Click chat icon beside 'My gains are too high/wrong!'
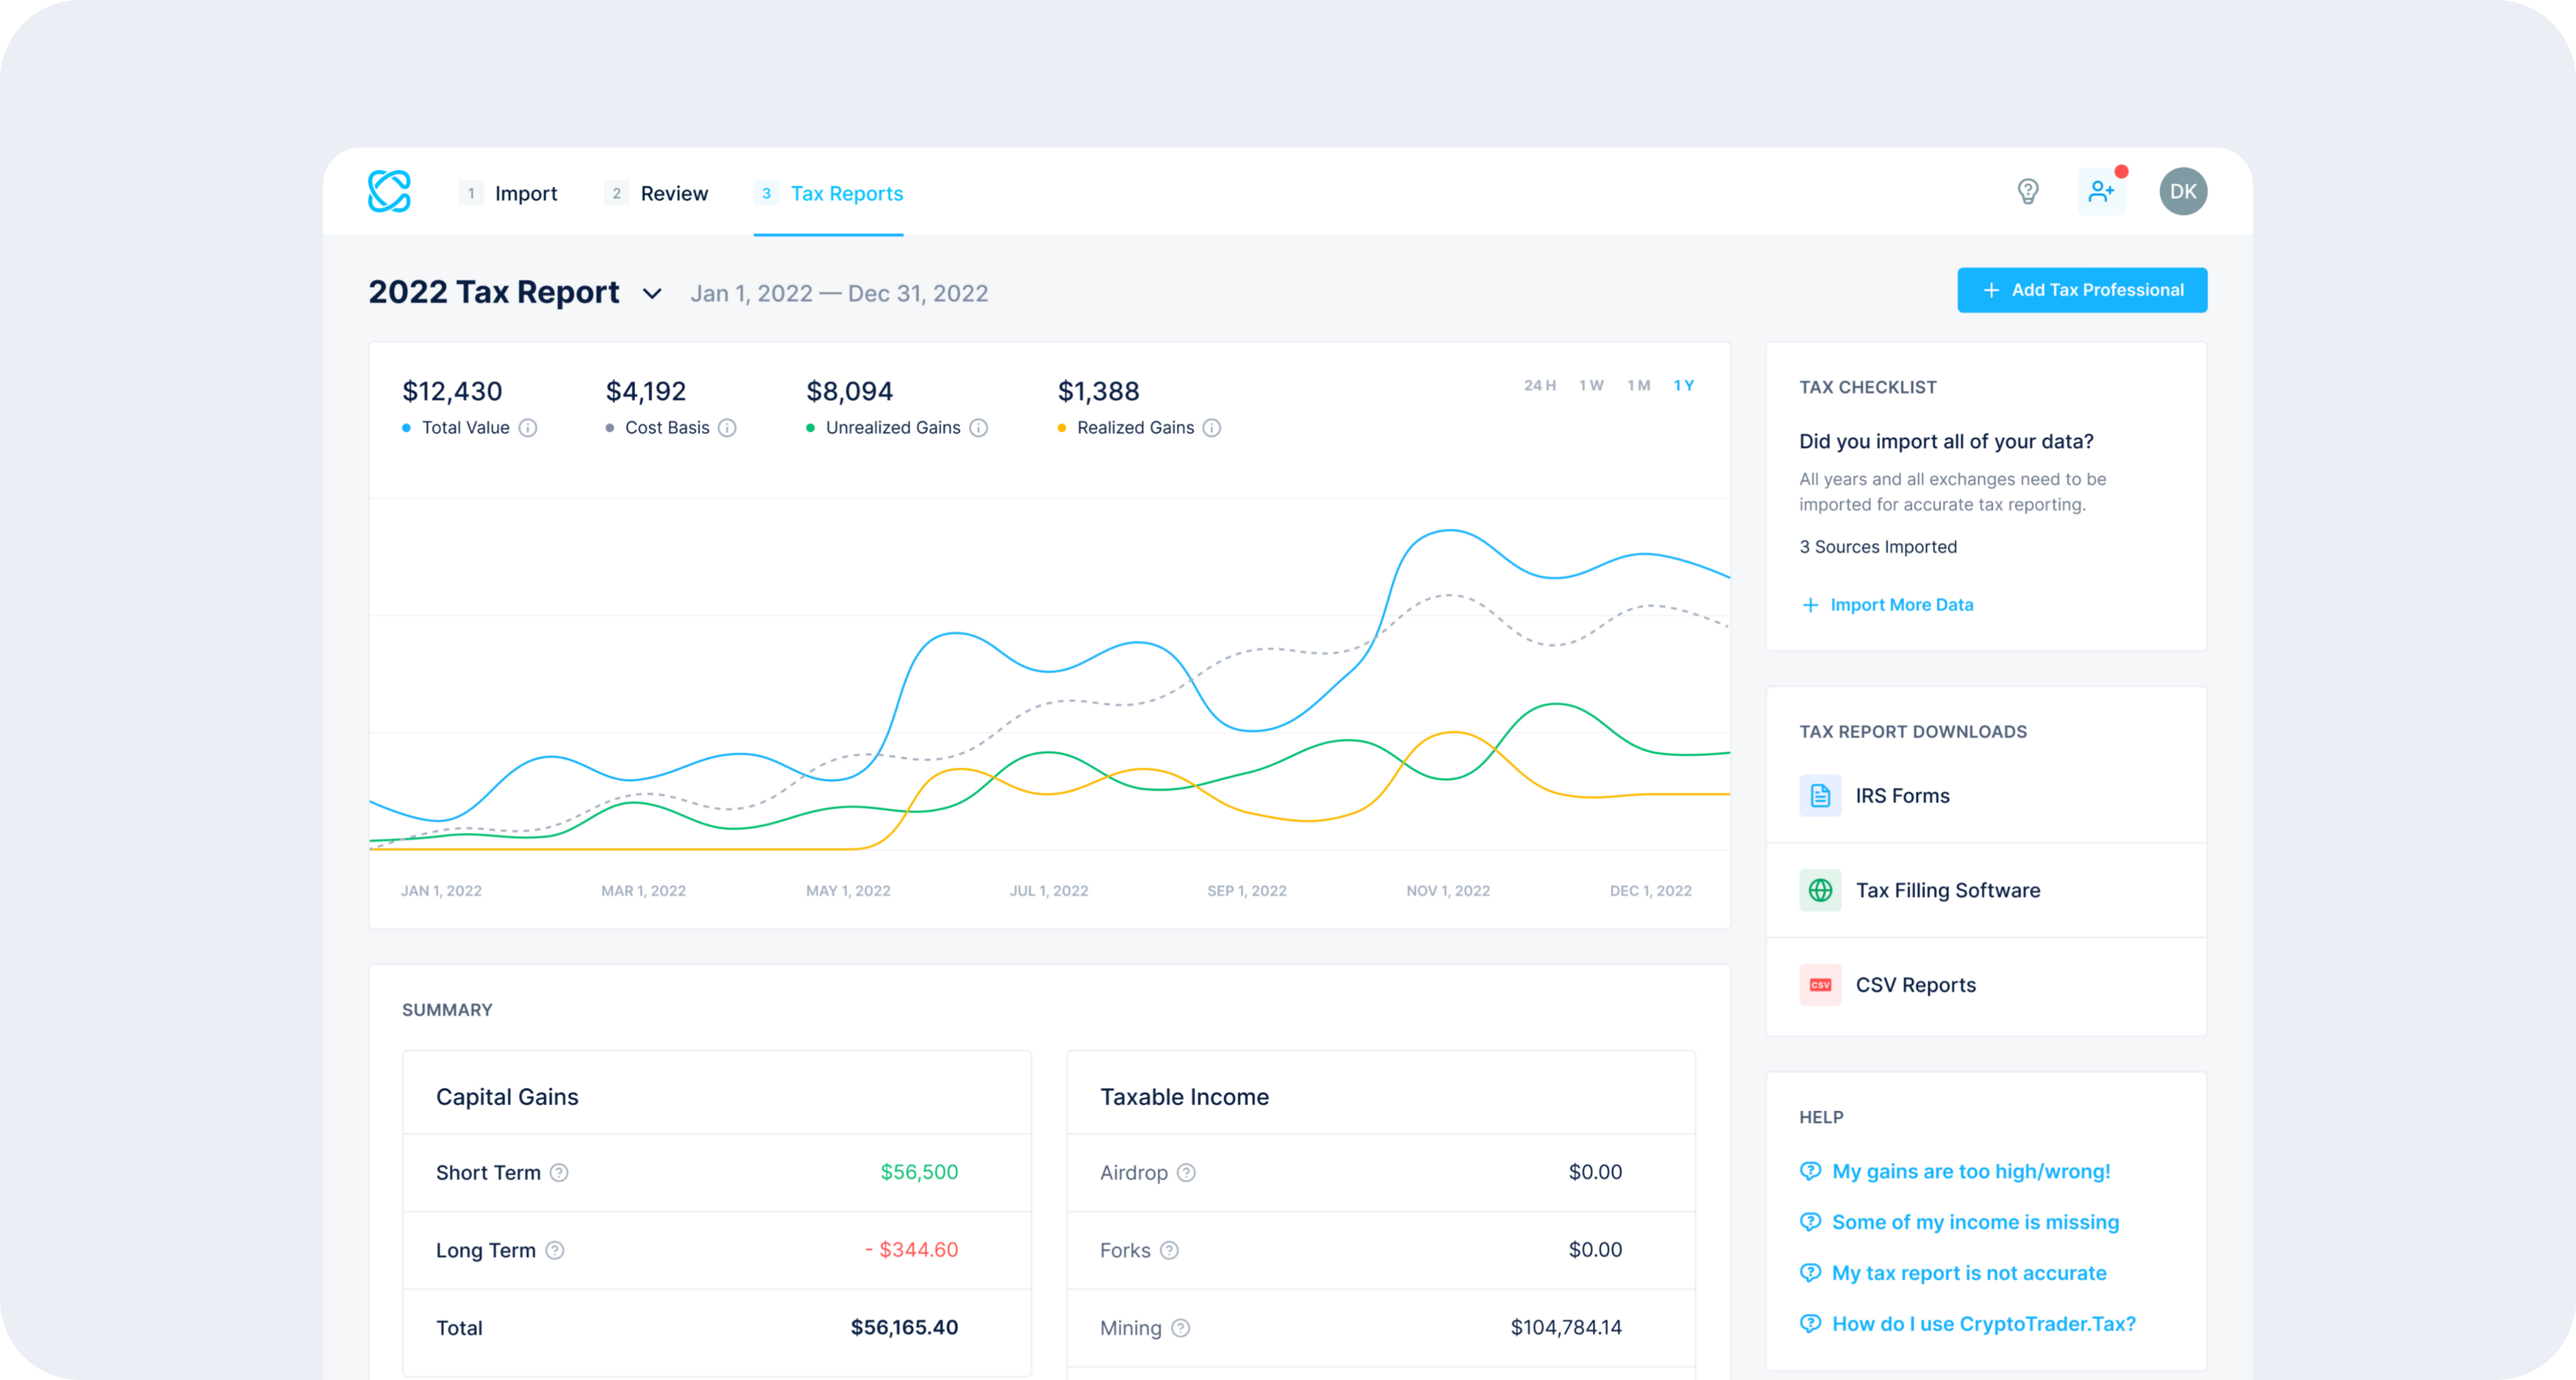 tap(1810, 1171)
